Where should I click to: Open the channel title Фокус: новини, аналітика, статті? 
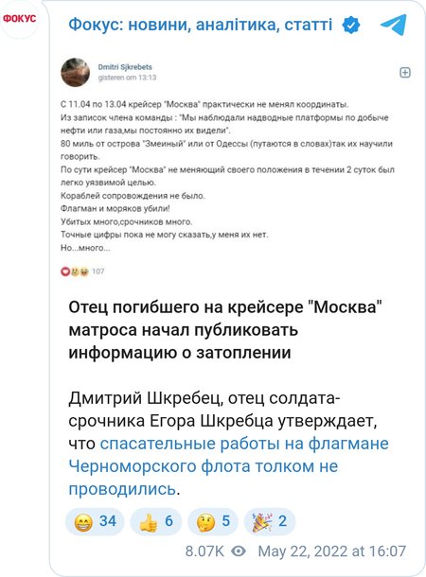coord(201,25)
